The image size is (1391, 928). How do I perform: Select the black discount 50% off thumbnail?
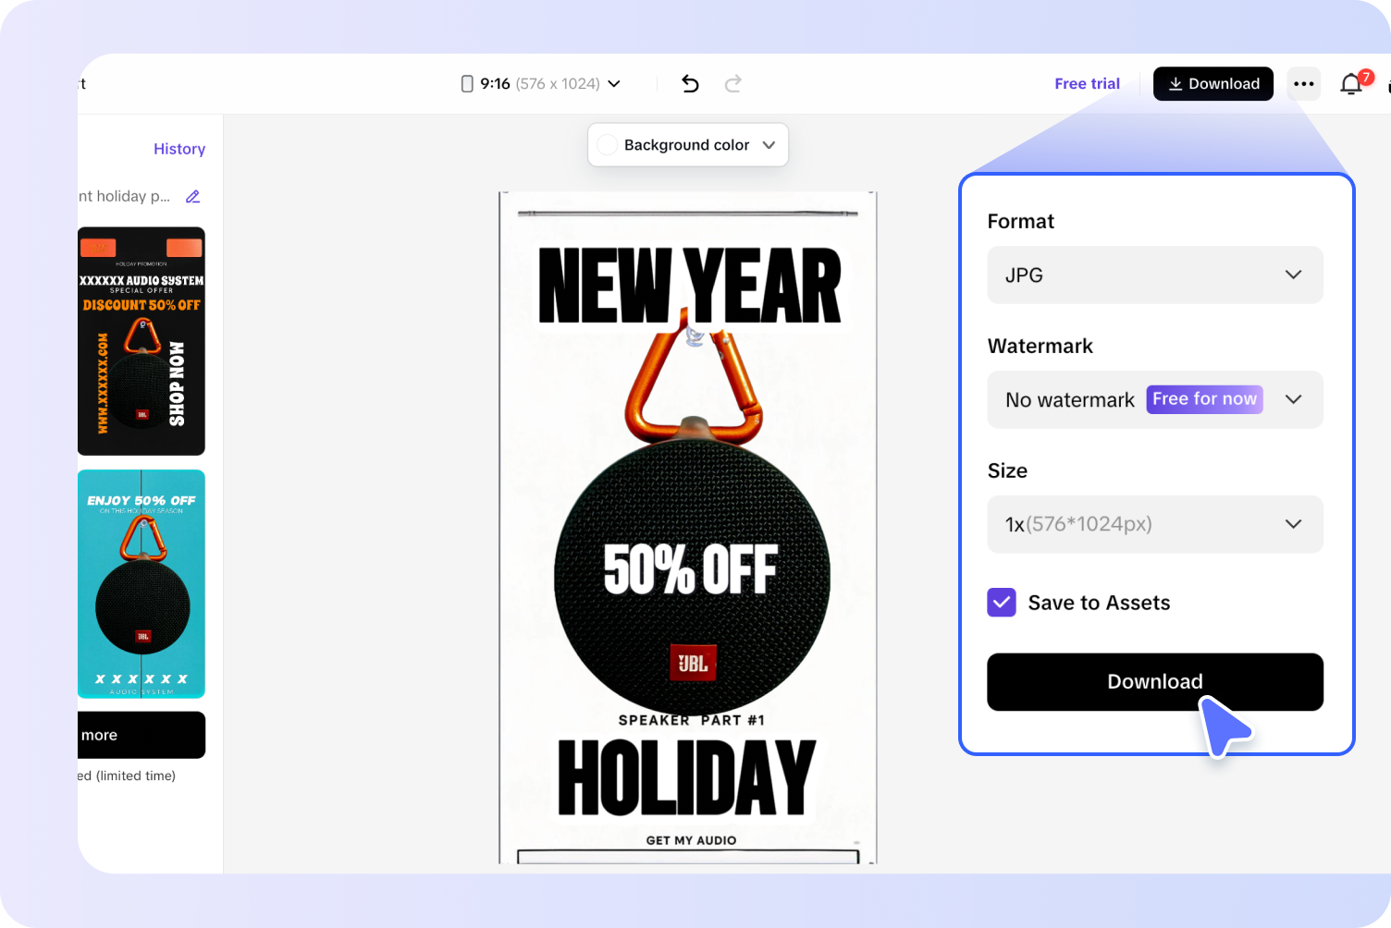(142, 341)
